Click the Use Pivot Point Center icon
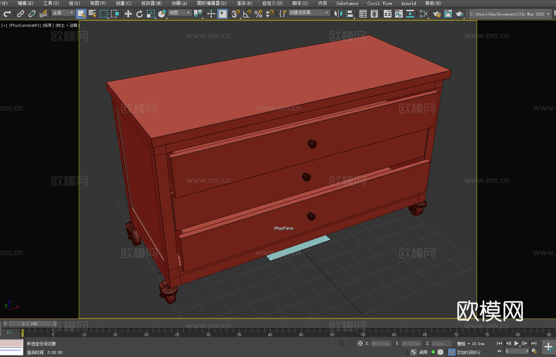Image resolution: width=556 pixels, height=357 pixels. coord(198,14)
